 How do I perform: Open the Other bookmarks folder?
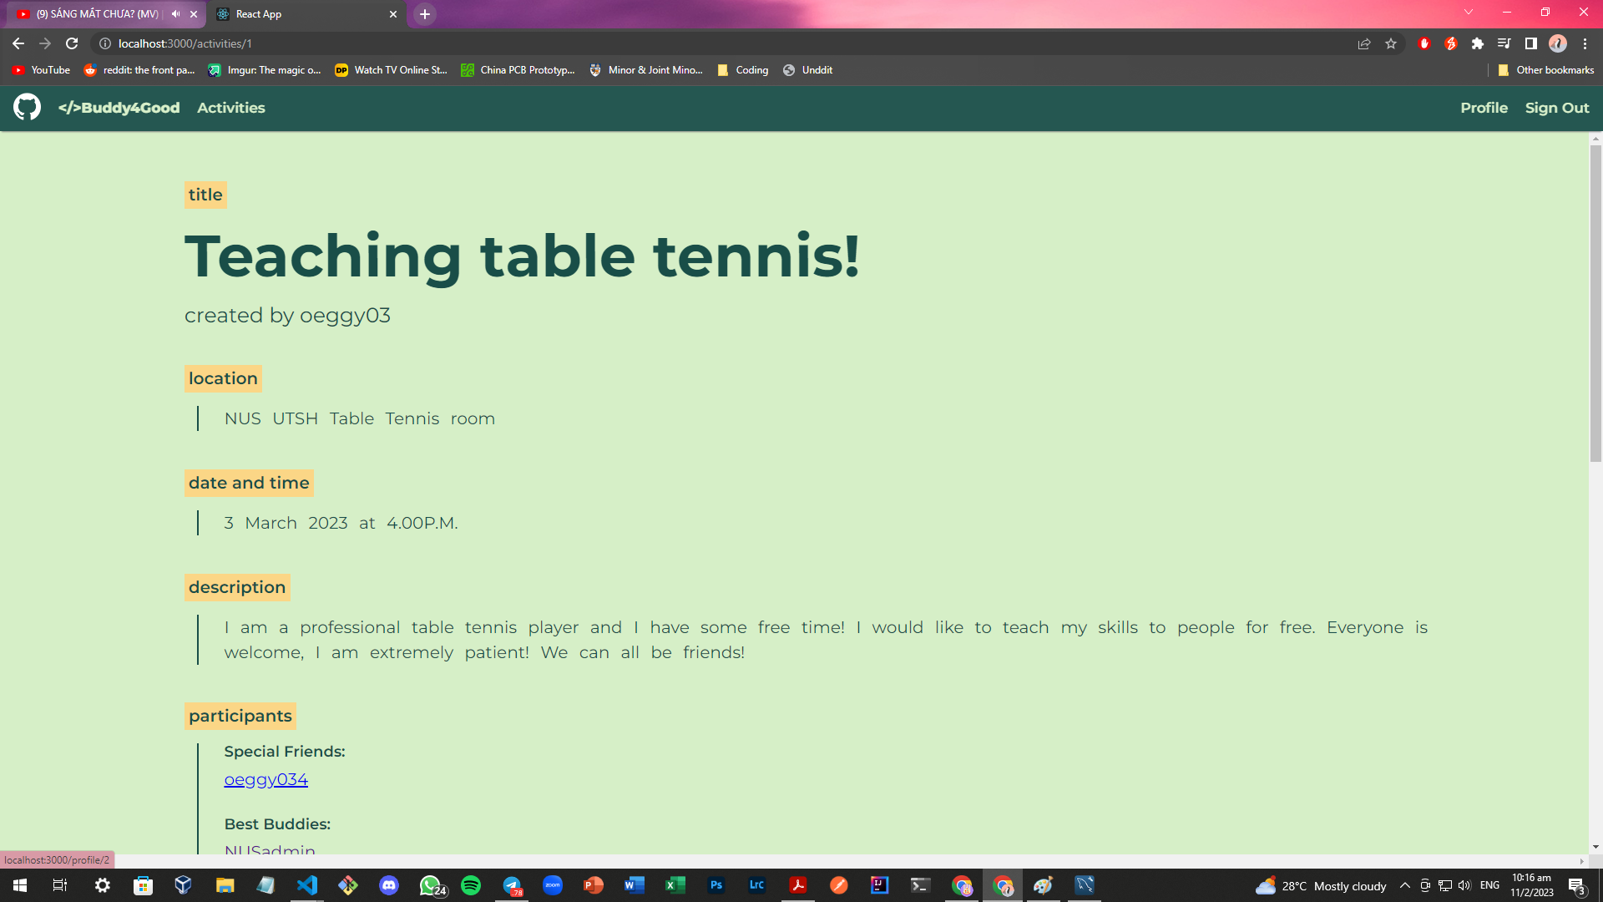pos(1546,70)
